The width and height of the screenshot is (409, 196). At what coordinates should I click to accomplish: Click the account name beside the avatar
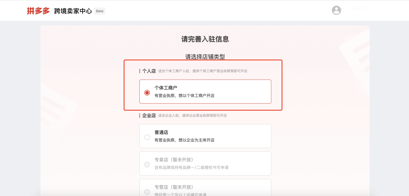click(359, 9)
